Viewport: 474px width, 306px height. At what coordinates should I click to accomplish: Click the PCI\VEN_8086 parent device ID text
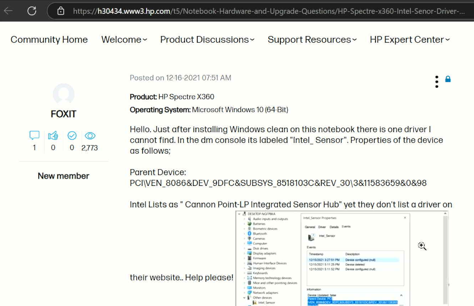[x=278, y=183]
